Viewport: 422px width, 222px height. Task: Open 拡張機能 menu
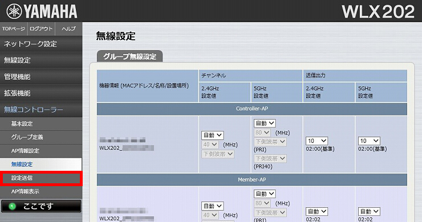click(x=41, y=93)
